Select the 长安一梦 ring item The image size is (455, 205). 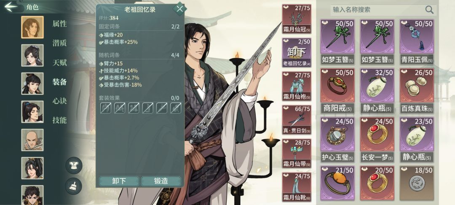click(x=377, y=139)
